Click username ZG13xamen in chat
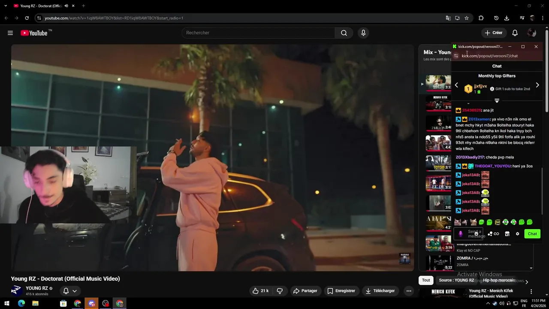Viewport: 549px width, 309px height. pyautogui.click(x=479, y=119)
